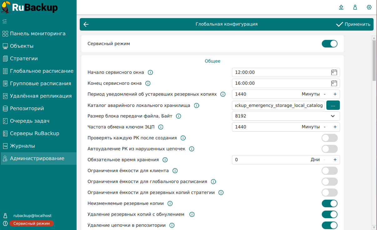
Task: Go to Репозиторий section in sidebar
Action: pos(27,109)
